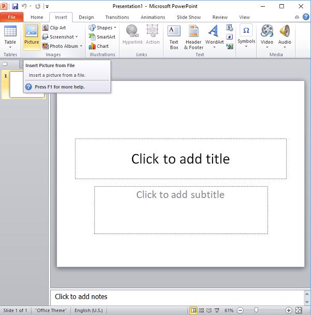Click the subtitle placeholder
This screenshot has width=311, height=315.
[x=181, y=210]
